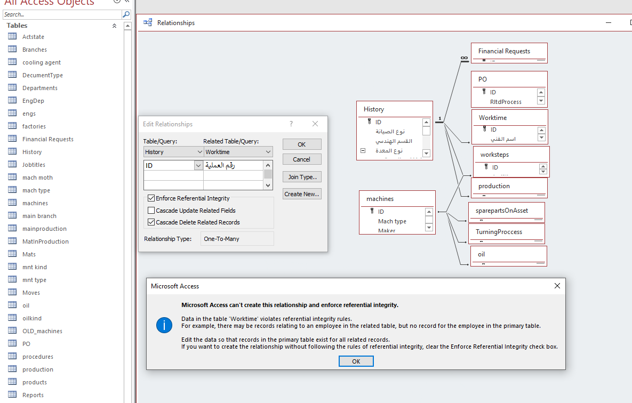
Task: Open the Join Type options
Action: pyautogui.click(x=301, y=177)
